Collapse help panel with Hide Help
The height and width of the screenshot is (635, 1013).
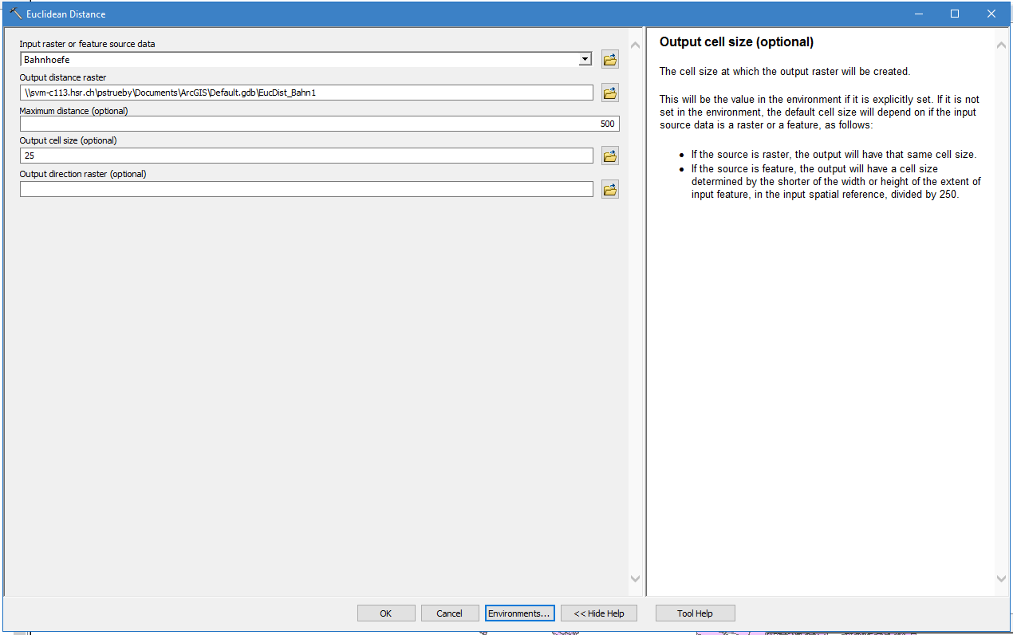pyautogui.click(x=598, y=613)
